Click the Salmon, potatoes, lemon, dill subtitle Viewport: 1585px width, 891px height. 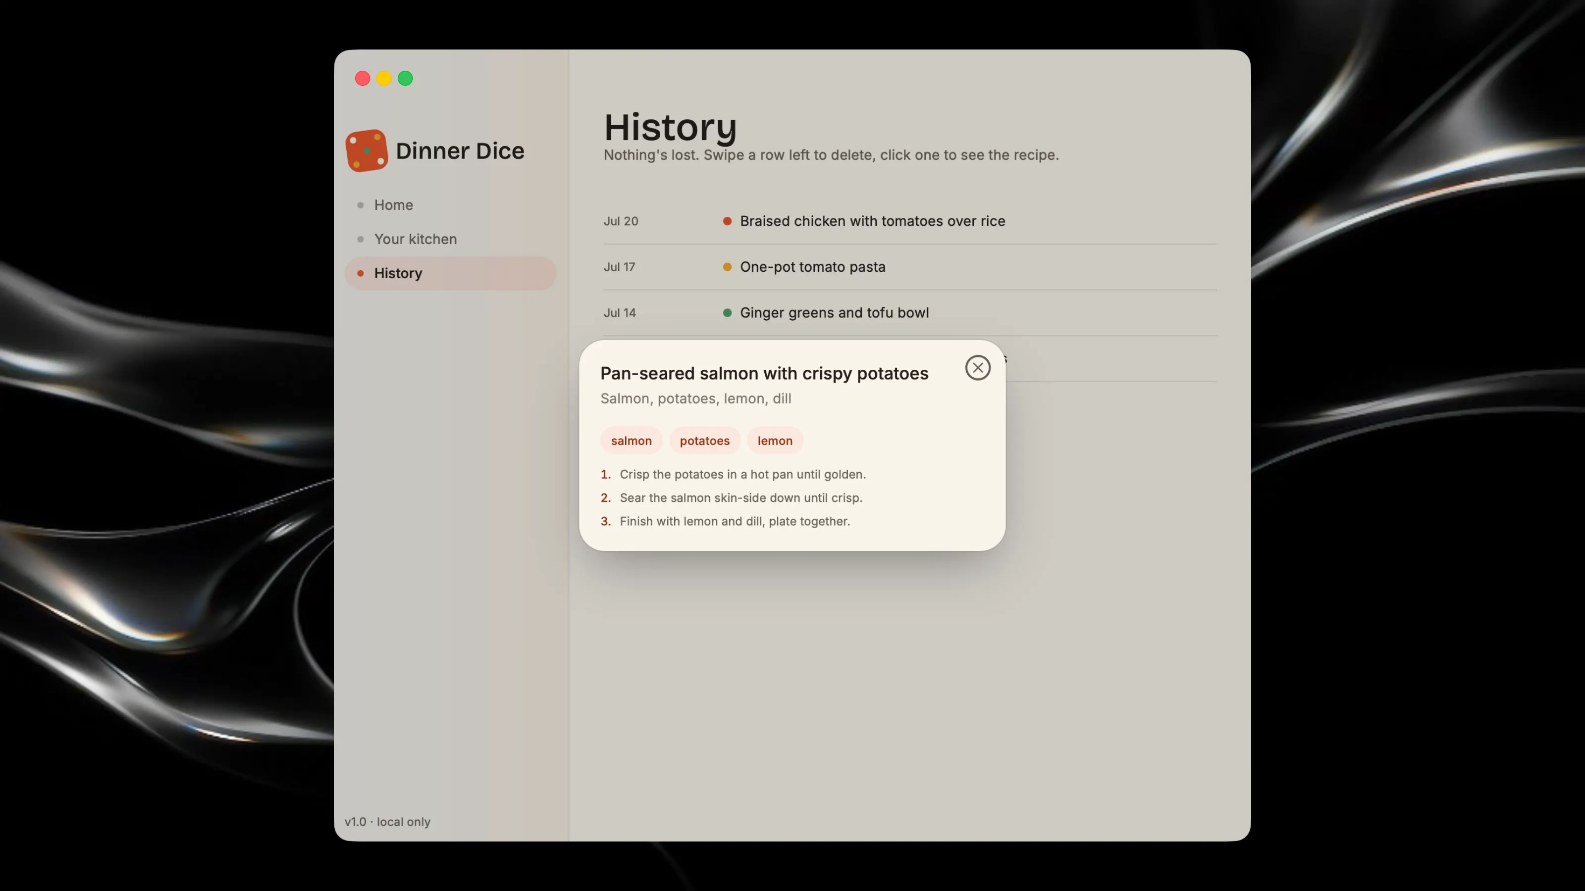coord(696,398)
